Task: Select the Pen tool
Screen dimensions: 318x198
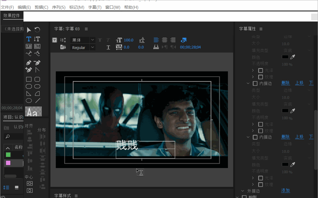Action: [29, 63]
